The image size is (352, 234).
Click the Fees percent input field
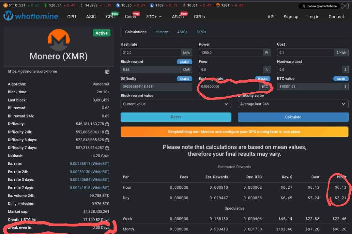point(231,70)
